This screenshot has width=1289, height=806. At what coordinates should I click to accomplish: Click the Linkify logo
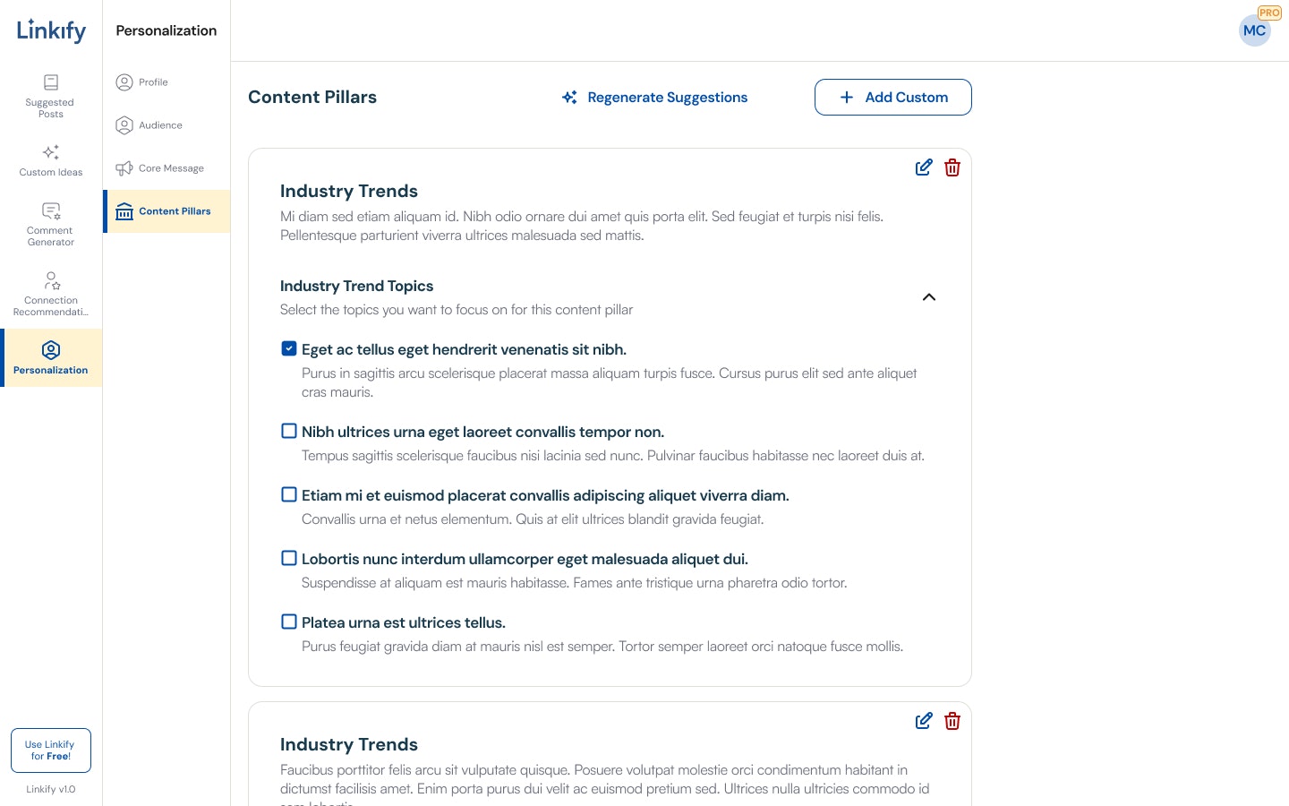click(51, 30)
